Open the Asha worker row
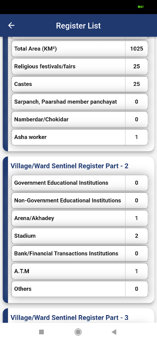Screen dimensions: 157x342 pyautogui.click(x=80, y=137)
